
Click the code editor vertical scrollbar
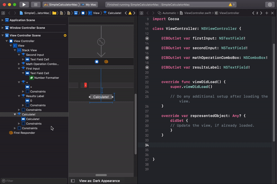pos(274,92)
